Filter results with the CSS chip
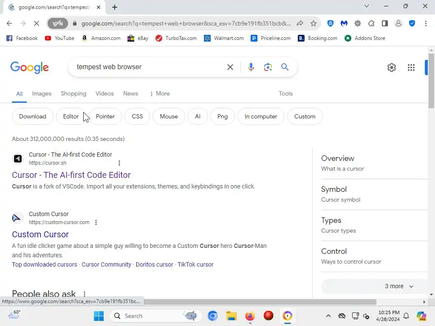 [137, 116]
